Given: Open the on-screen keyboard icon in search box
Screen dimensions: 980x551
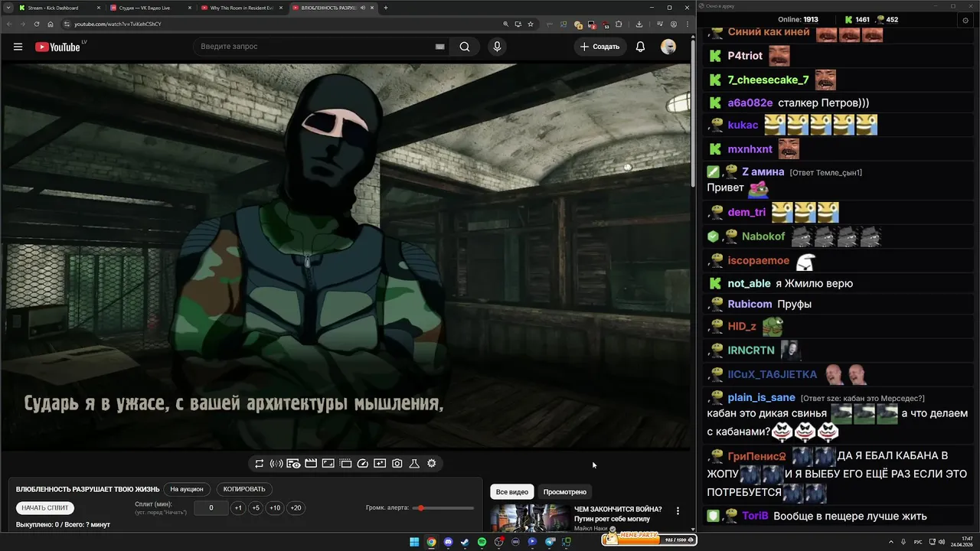Looking at the screenshot, I should point(440,47).
